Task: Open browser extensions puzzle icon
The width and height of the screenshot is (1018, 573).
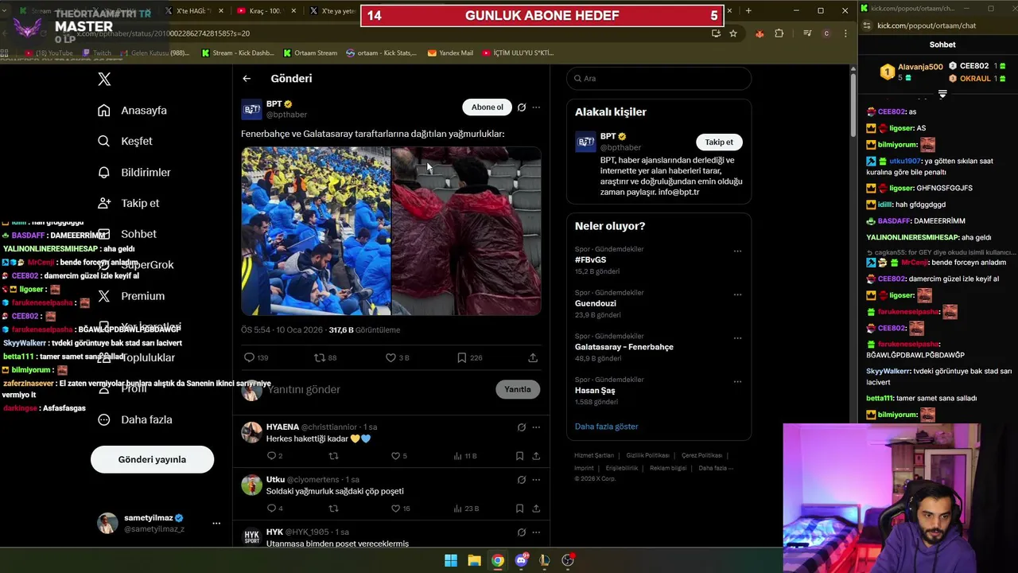Action: [779, 33]
